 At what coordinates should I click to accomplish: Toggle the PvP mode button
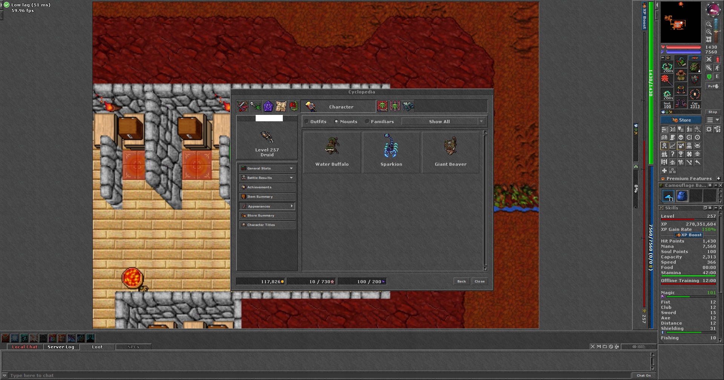coord(713,86)
